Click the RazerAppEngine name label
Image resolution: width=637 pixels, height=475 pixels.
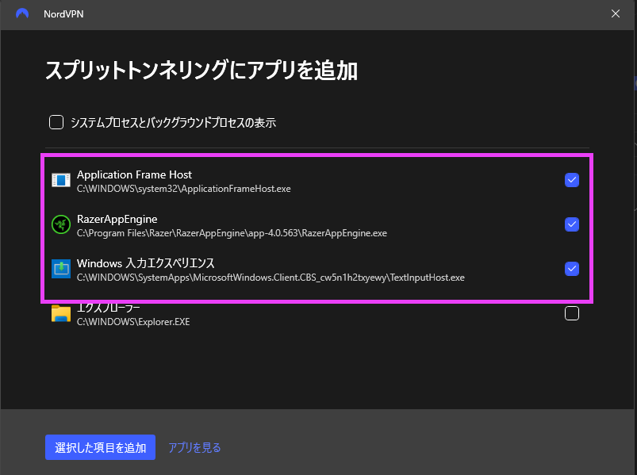pyautogui.click(x=117, y=219)
